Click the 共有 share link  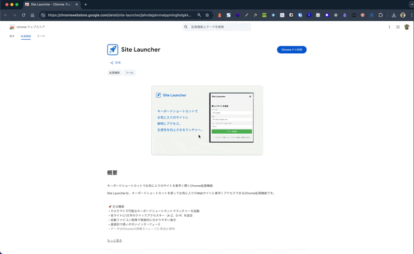pos(115,63)
